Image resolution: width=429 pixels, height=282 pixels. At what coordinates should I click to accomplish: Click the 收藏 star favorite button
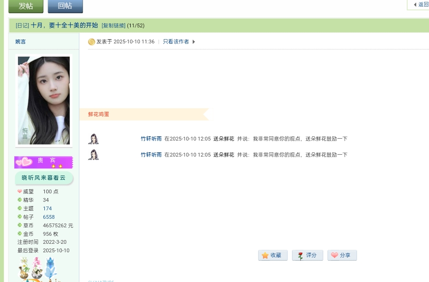(x=272, y=255)
